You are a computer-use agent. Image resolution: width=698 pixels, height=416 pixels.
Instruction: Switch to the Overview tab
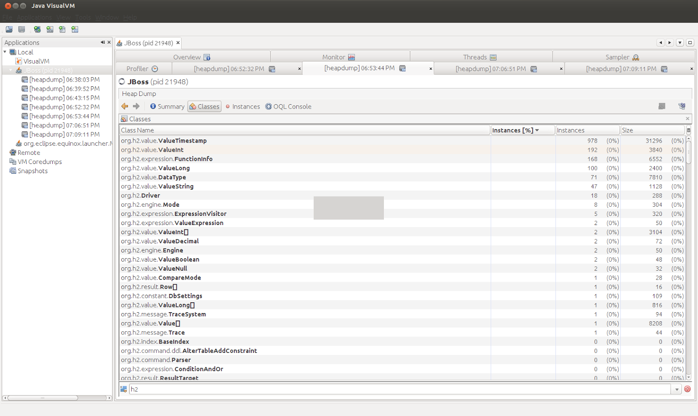192,57
